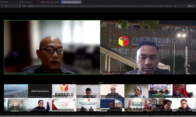Select left speaker video with glasses
196x117 pixels.
tap(52, 47)
